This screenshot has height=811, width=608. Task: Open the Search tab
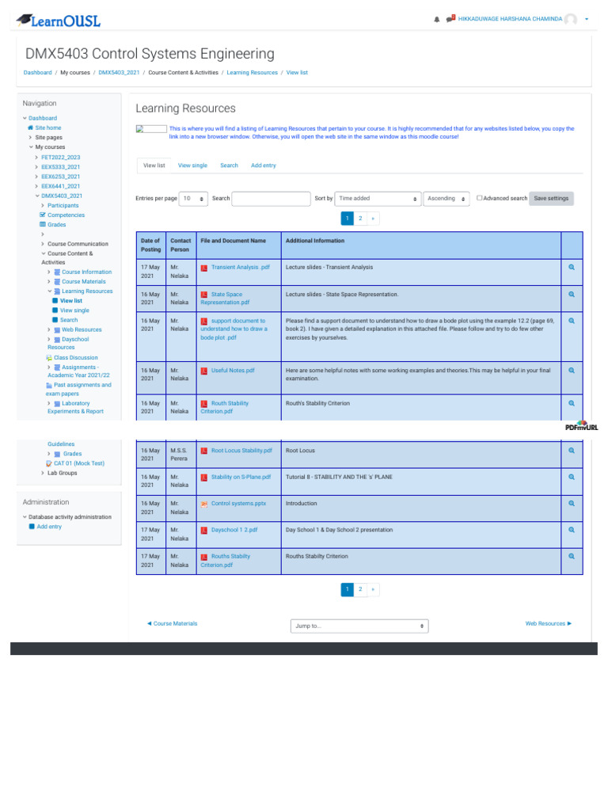click(x=229, y=166)
